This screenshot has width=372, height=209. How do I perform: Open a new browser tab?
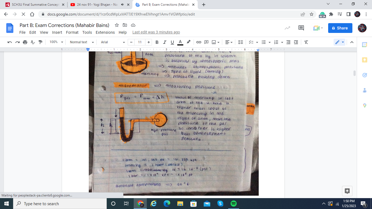tap(204, 5)
